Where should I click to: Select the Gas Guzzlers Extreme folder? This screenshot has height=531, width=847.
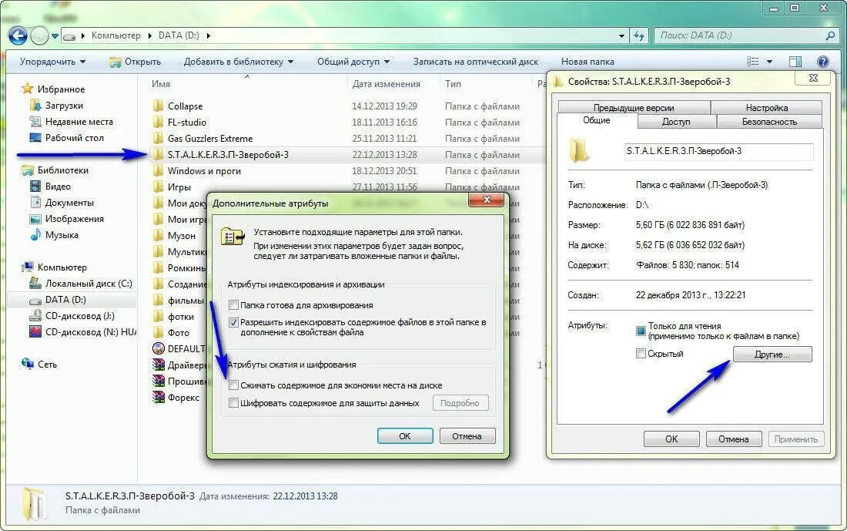209,139
